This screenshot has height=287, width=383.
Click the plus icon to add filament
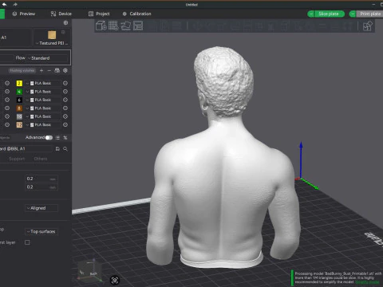[x=41, y=70]
